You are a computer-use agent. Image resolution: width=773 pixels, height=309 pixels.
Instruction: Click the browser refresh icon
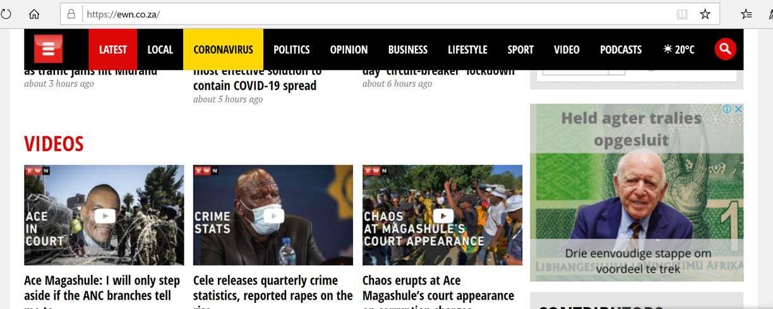5,14
